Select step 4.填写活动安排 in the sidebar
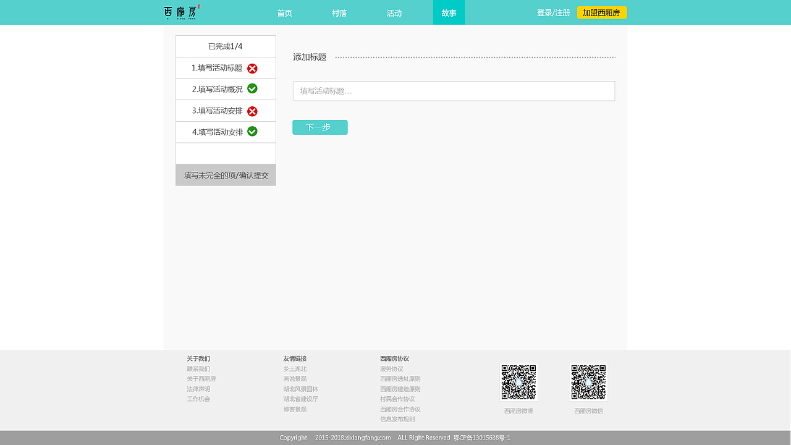The width and height of the screenshot is (791, 445). (x=226, y=132)
